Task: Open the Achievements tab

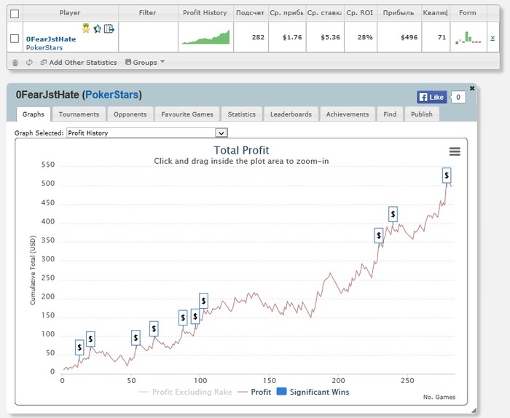Action: pyautogui.click(x=348, y=114)
